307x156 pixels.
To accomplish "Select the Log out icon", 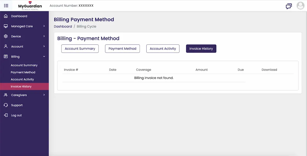I will (6, 115).
